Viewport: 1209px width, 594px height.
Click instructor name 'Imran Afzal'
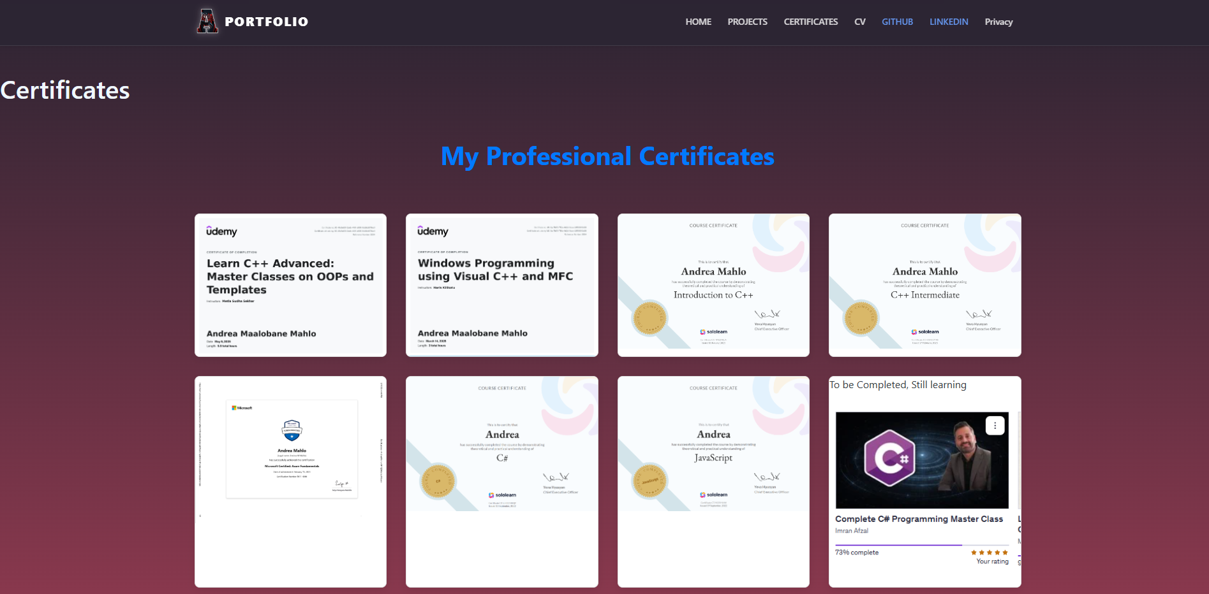pos(851,531)
